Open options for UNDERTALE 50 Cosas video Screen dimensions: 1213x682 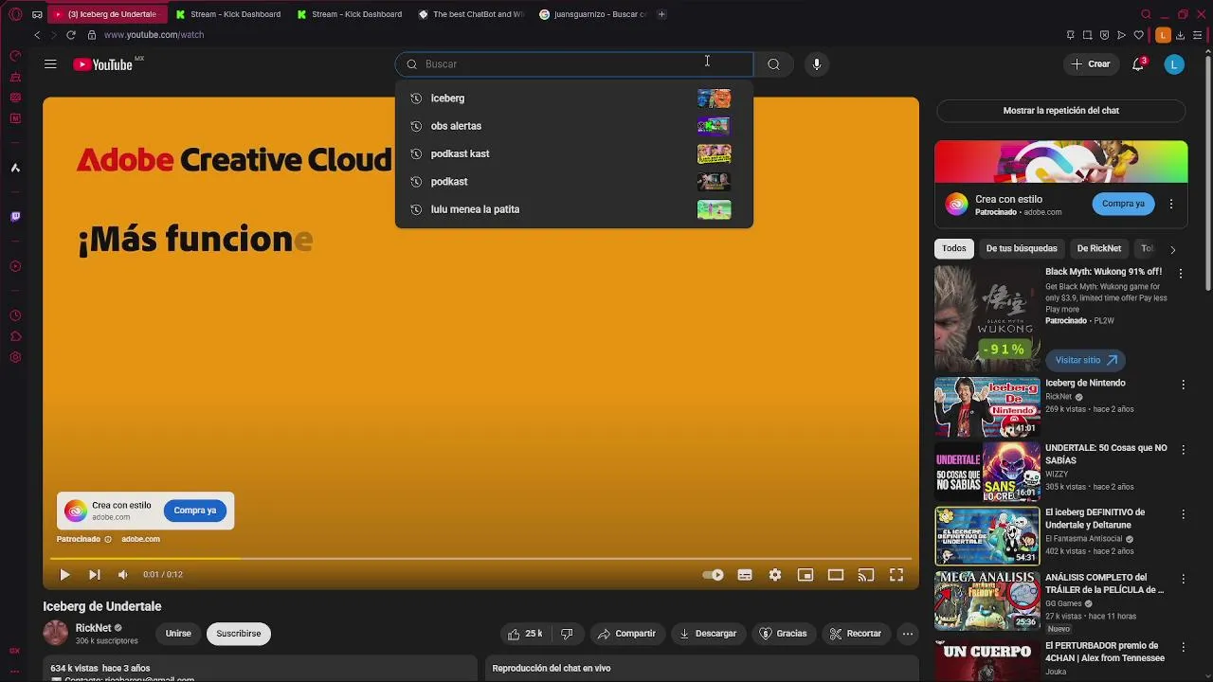1183,449
